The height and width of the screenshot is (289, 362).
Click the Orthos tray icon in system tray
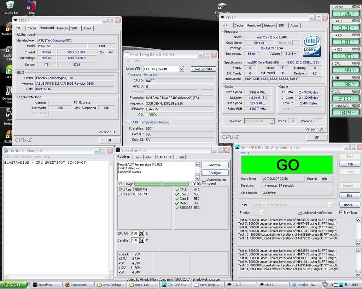point(341,285)
